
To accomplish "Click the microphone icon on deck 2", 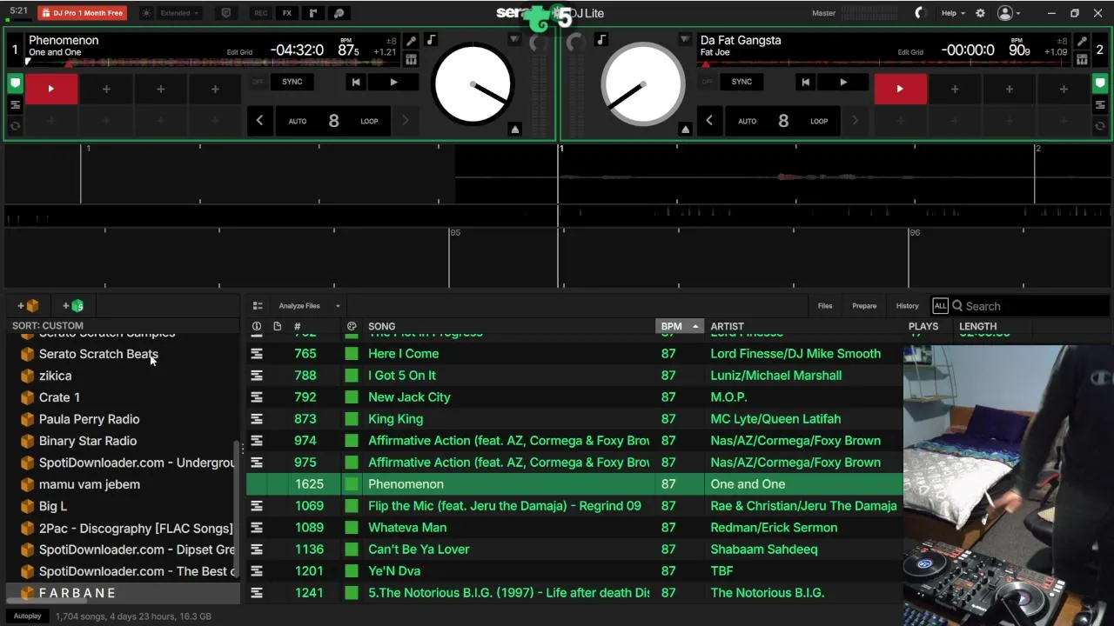I will coord(1082,41).
